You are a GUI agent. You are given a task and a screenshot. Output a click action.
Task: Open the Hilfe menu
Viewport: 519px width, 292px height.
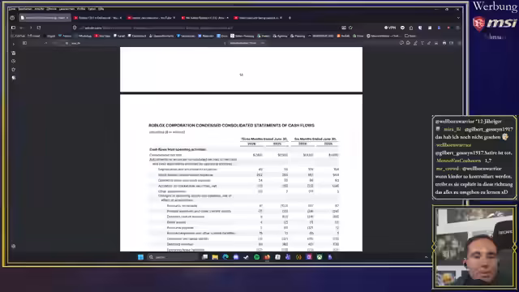pos(101,9)
